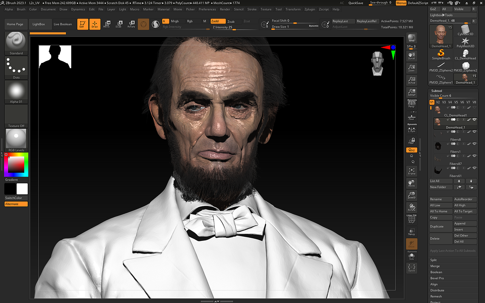Open the Dots stroke selector
The height and width of the screenshot is (303, 485).
click(16, 66)
